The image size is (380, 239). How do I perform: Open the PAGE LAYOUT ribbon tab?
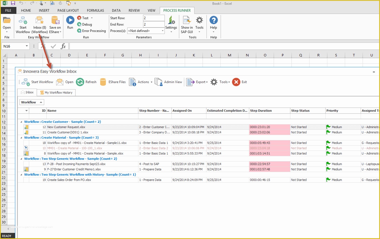(68, 10)
